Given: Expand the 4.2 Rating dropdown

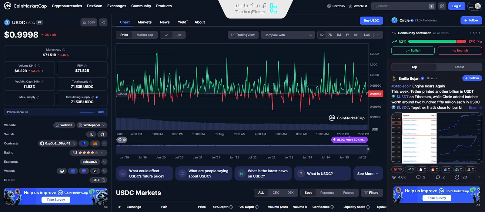Looking at the screenshot, I should 102,153.
